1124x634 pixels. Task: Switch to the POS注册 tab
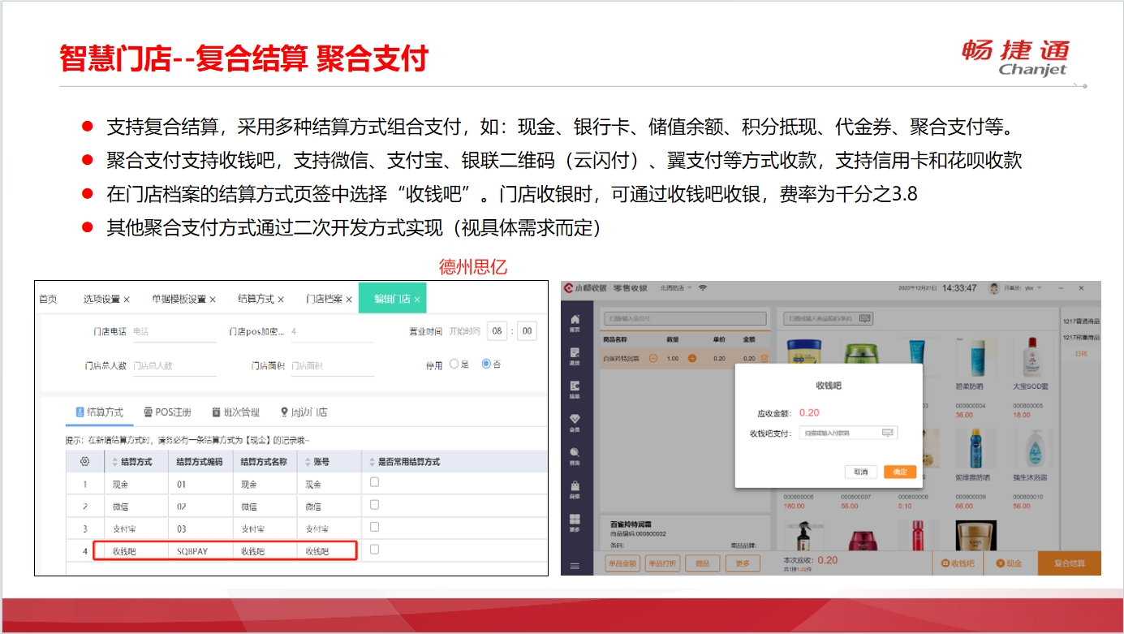pos(167,412)
